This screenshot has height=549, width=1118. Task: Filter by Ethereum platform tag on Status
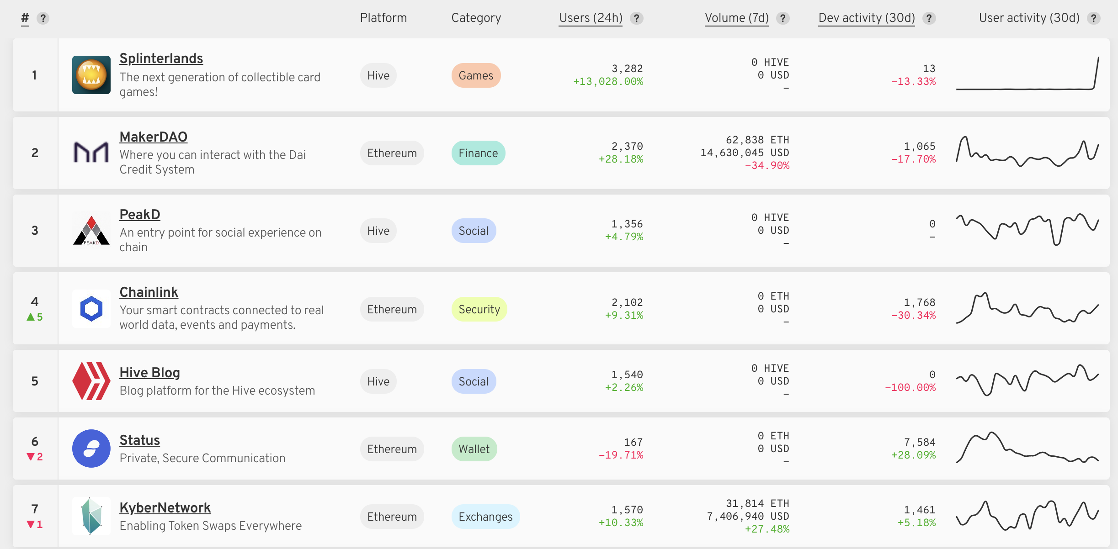coord(392,449)
